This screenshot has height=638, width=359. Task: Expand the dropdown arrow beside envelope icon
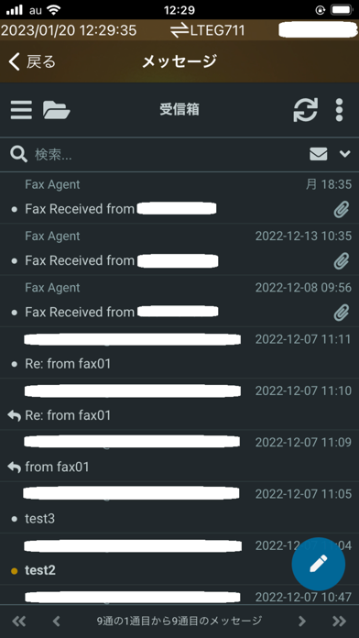pyautogui.click(x=344, y=154)
